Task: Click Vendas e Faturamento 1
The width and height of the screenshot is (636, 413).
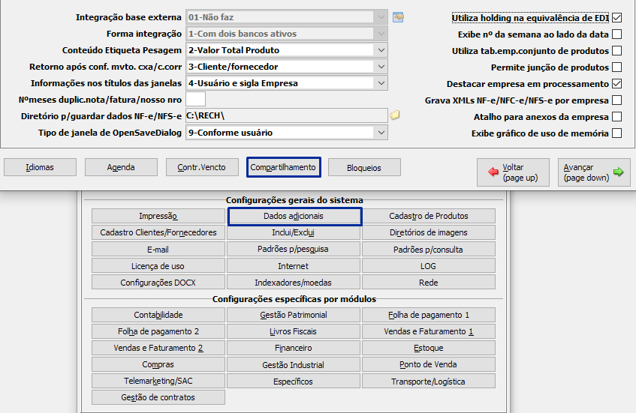Action: pyautogui.click(x=429, y=331)
